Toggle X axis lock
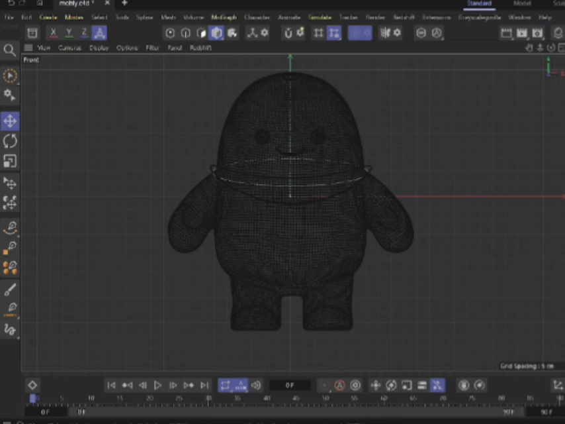565x424 pixels. (x=53, y=33)
